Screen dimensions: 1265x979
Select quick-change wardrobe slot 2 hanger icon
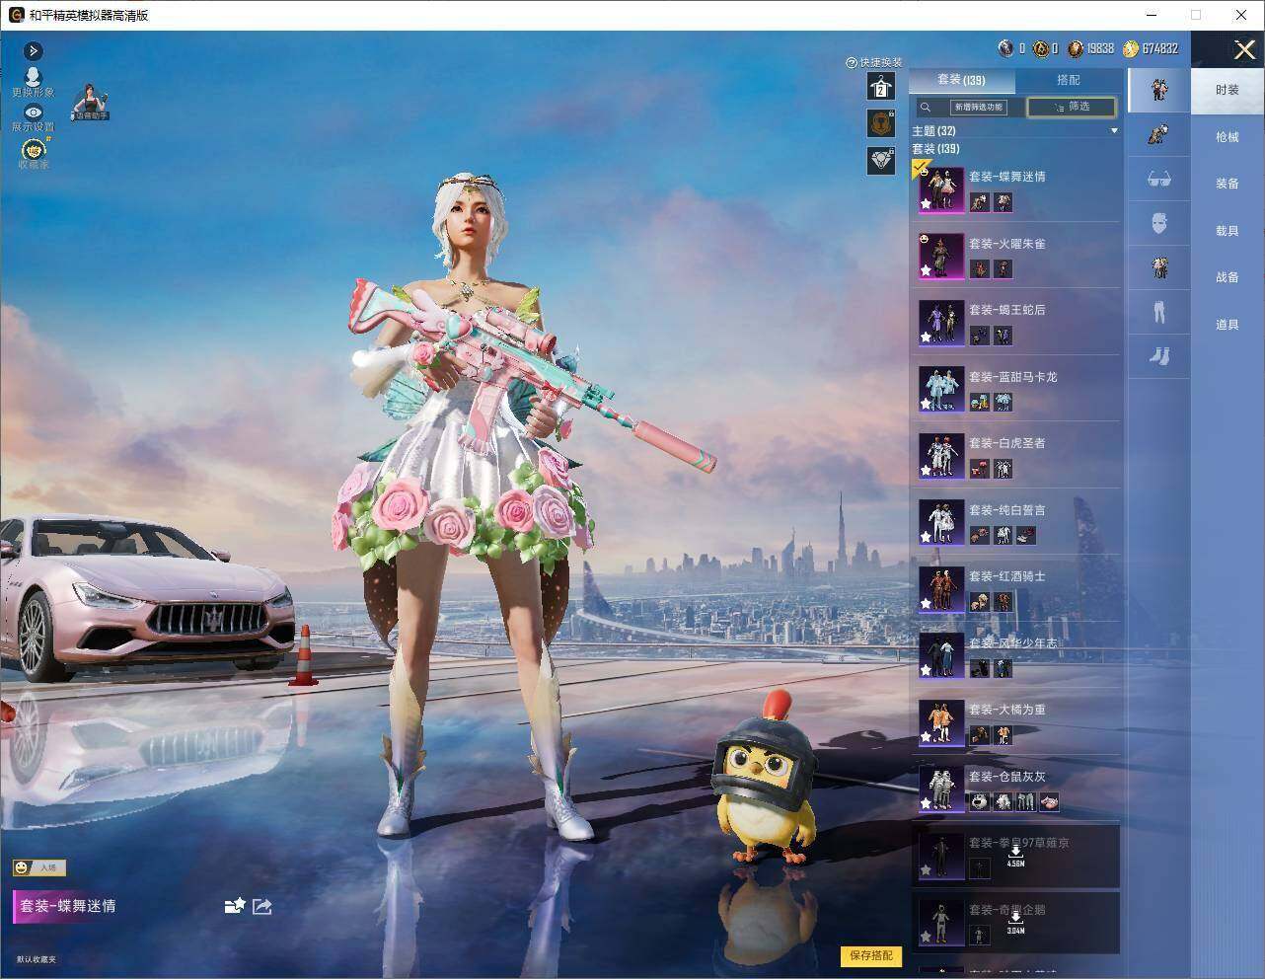[x=880, y=87]
